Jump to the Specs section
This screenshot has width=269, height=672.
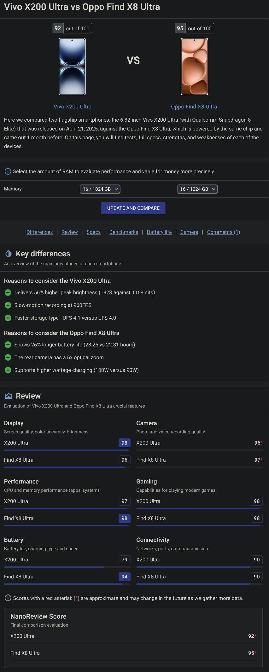(94, 232)
